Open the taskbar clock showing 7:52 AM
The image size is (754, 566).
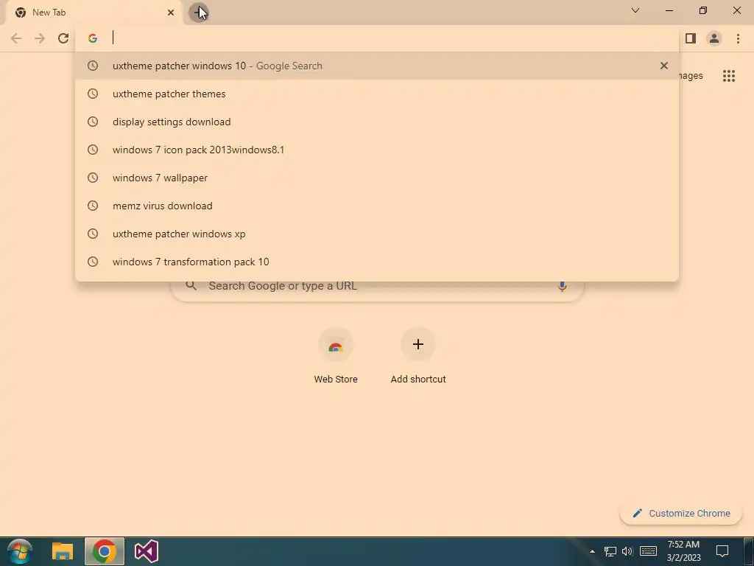pos(683,551)
